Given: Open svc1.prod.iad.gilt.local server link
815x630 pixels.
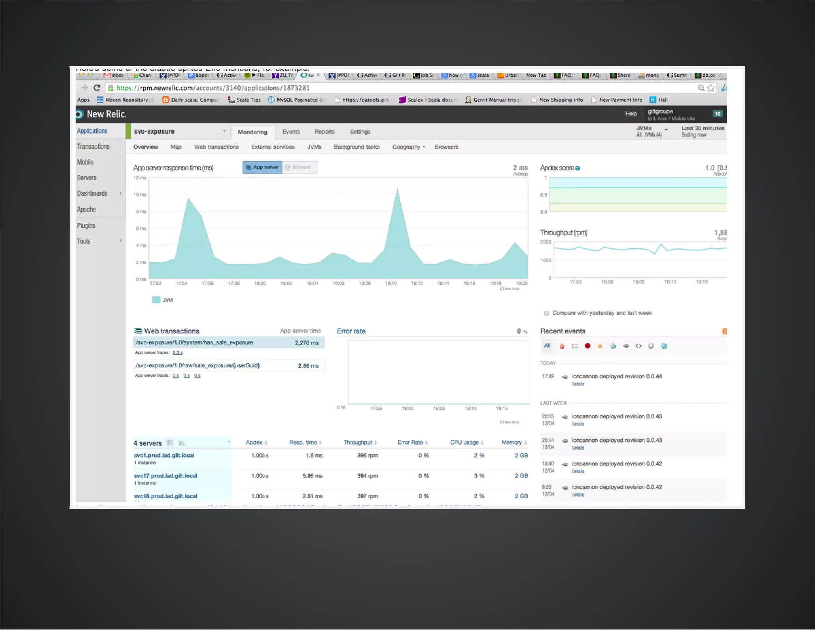Looking at the screenshot, I should tap(164, 455).
